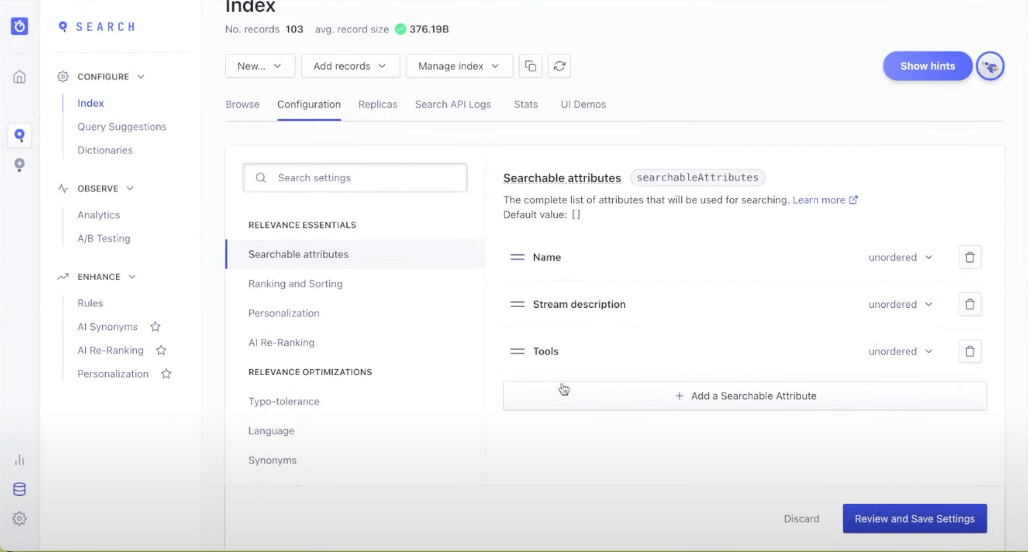1028x552 pixels.
Task: Click the Search settings input field
Action: pyautogui.click(x=354, y=177)
